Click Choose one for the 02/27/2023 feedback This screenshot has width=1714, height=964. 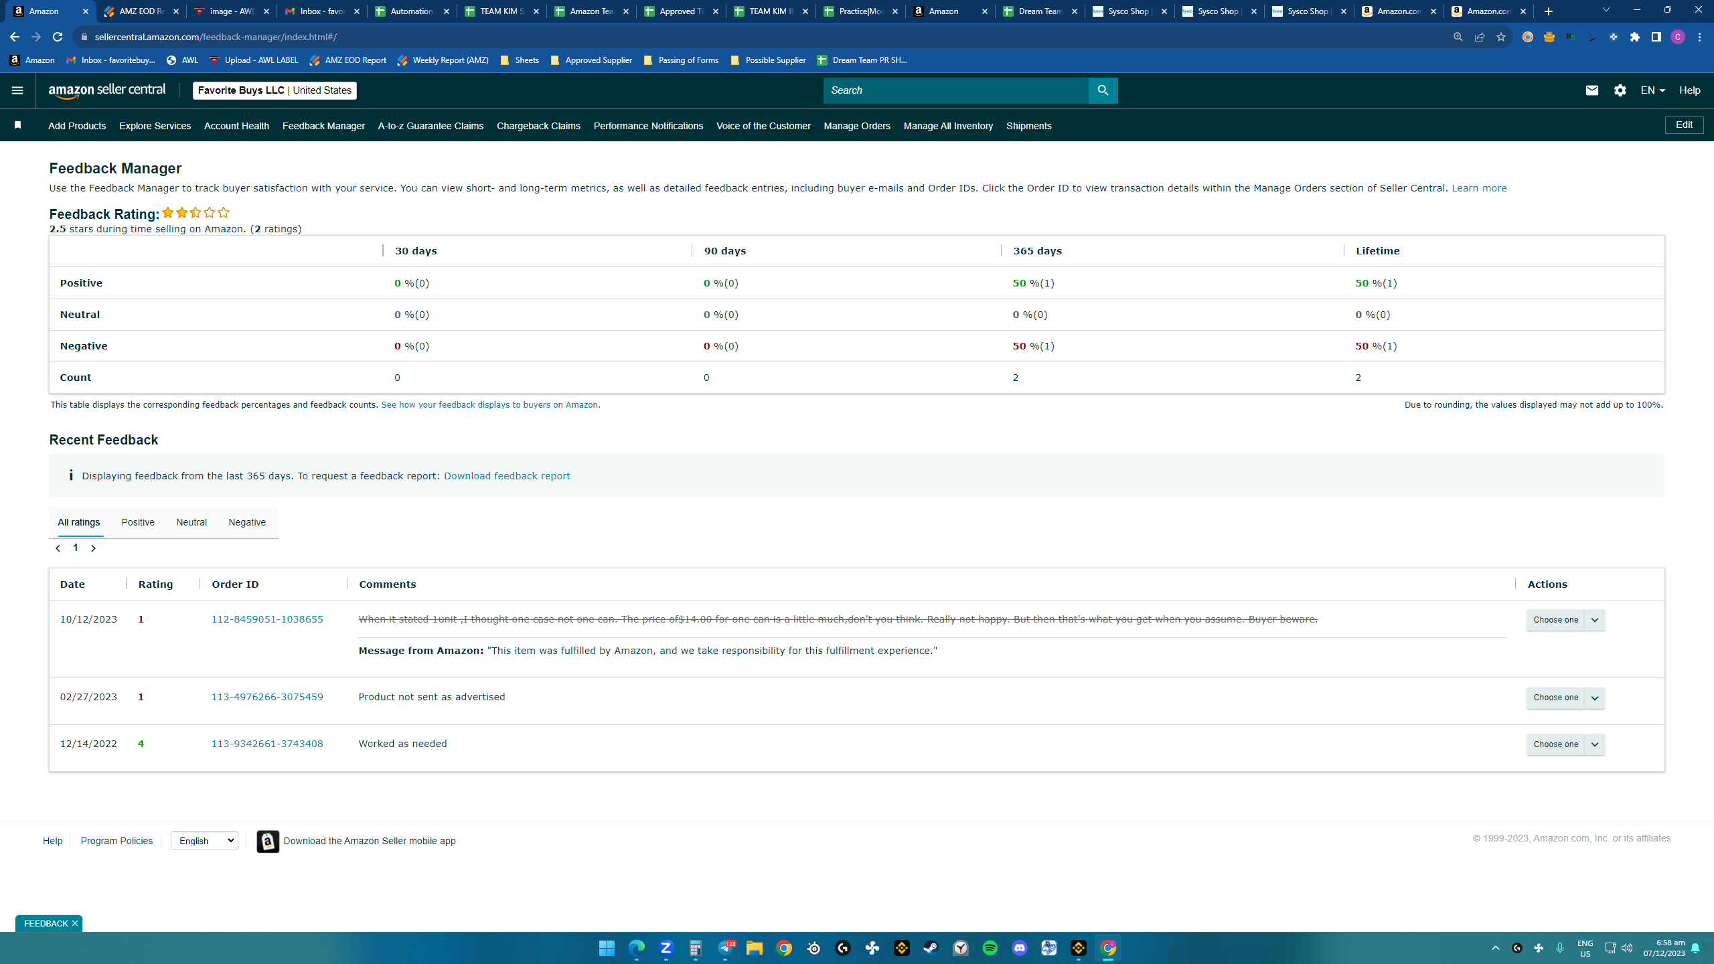click(1555, 698)
